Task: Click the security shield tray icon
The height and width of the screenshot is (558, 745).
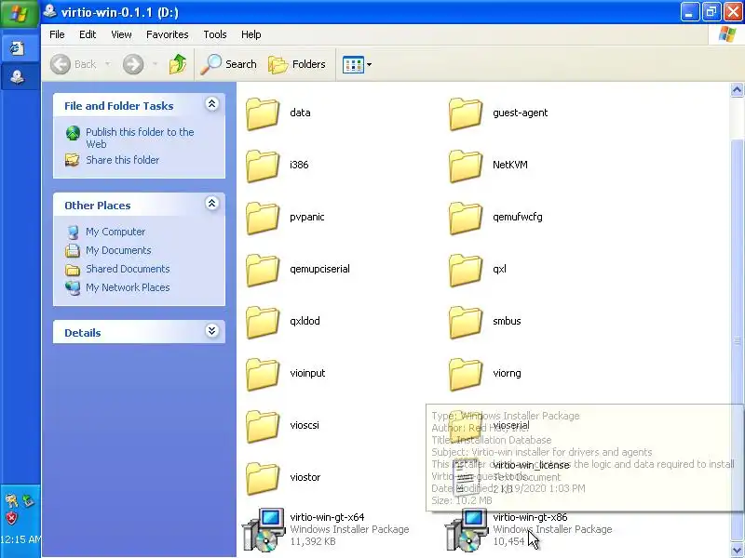Action: [11, 518]
